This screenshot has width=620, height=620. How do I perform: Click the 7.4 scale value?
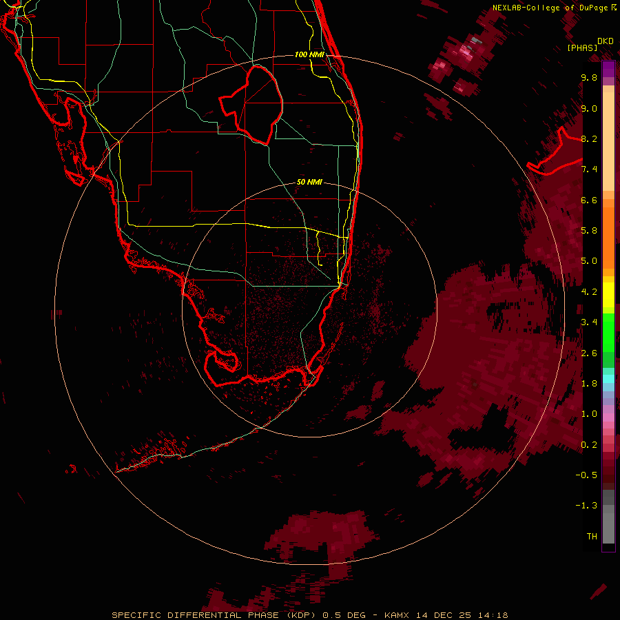click(x=589, y=169)
